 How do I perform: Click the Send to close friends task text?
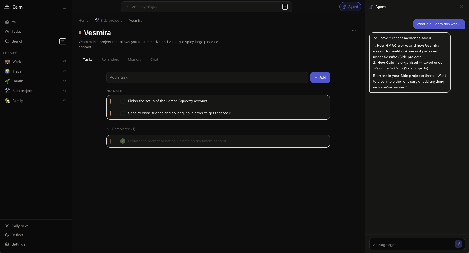(x=180, y=113)
